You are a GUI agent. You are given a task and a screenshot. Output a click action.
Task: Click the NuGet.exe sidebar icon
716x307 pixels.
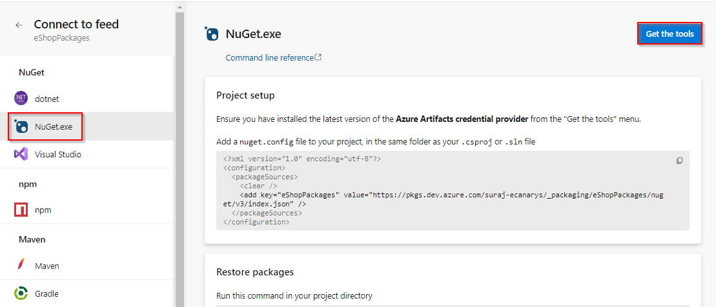click(x=21, y=126)
